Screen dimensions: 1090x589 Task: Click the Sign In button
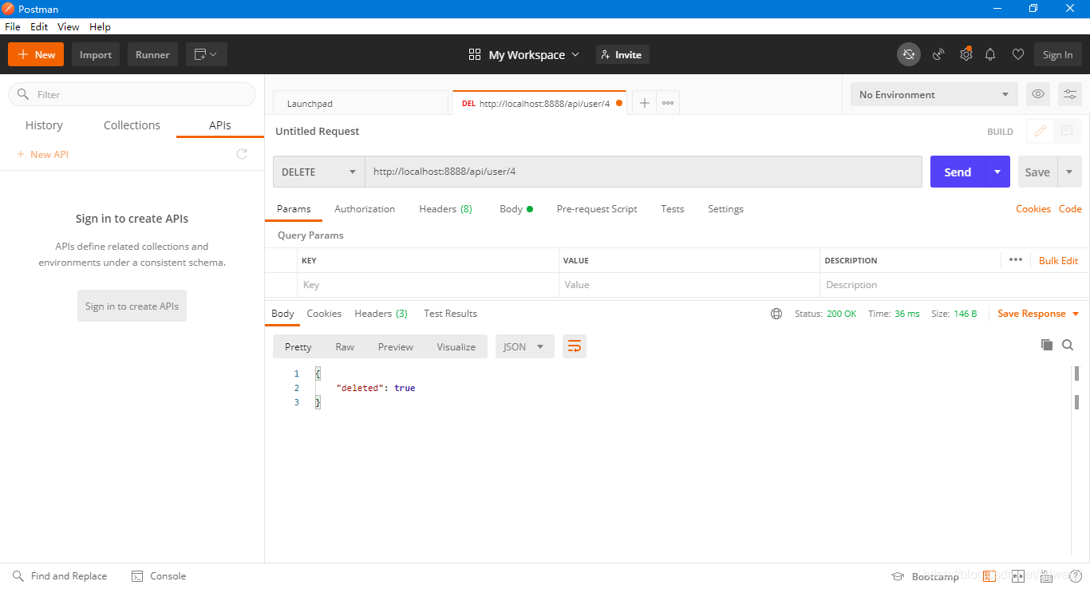coord(1057,54)
